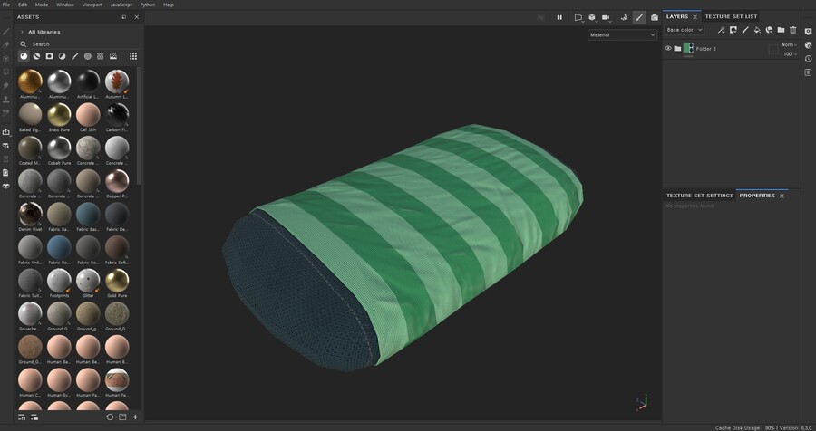
Task: Open the Material viewport mode dropdown
Action: (622, 34)
